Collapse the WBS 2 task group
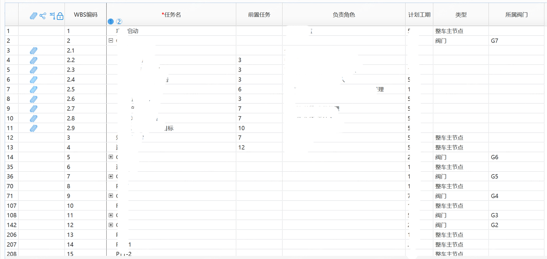 [x=111, y=40]
